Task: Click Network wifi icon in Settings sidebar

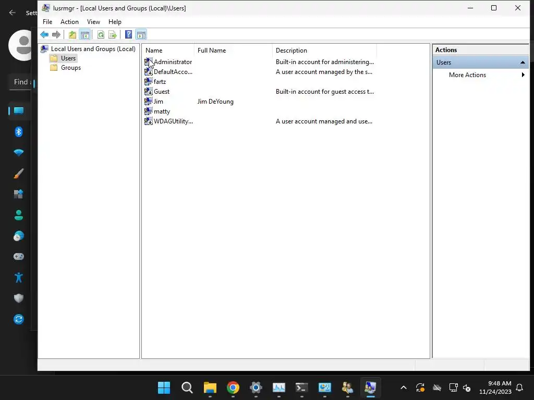Action: (19, 153)
